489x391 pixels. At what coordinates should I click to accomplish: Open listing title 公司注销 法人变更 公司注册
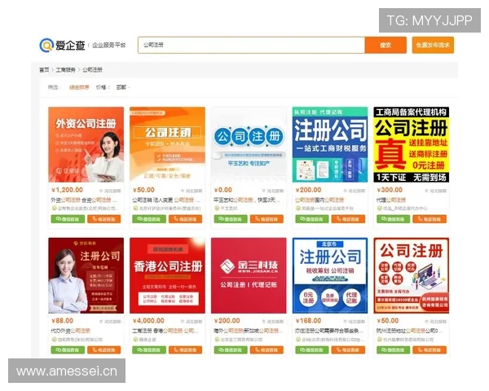pos(166,200)
